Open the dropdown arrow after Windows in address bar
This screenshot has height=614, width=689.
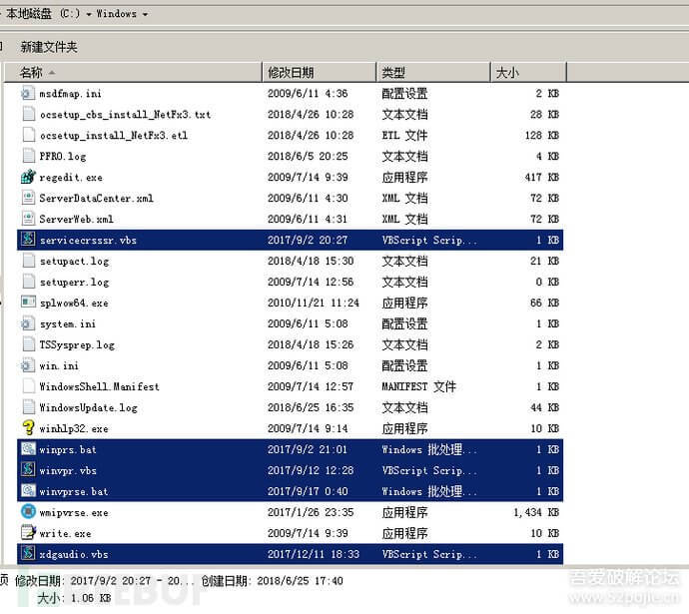point(145,15)
